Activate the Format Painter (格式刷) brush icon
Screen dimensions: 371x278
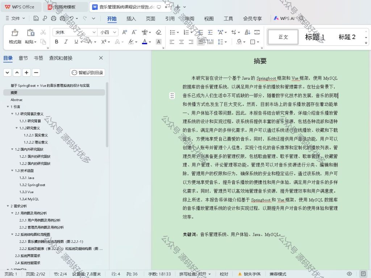click(15, 32)
